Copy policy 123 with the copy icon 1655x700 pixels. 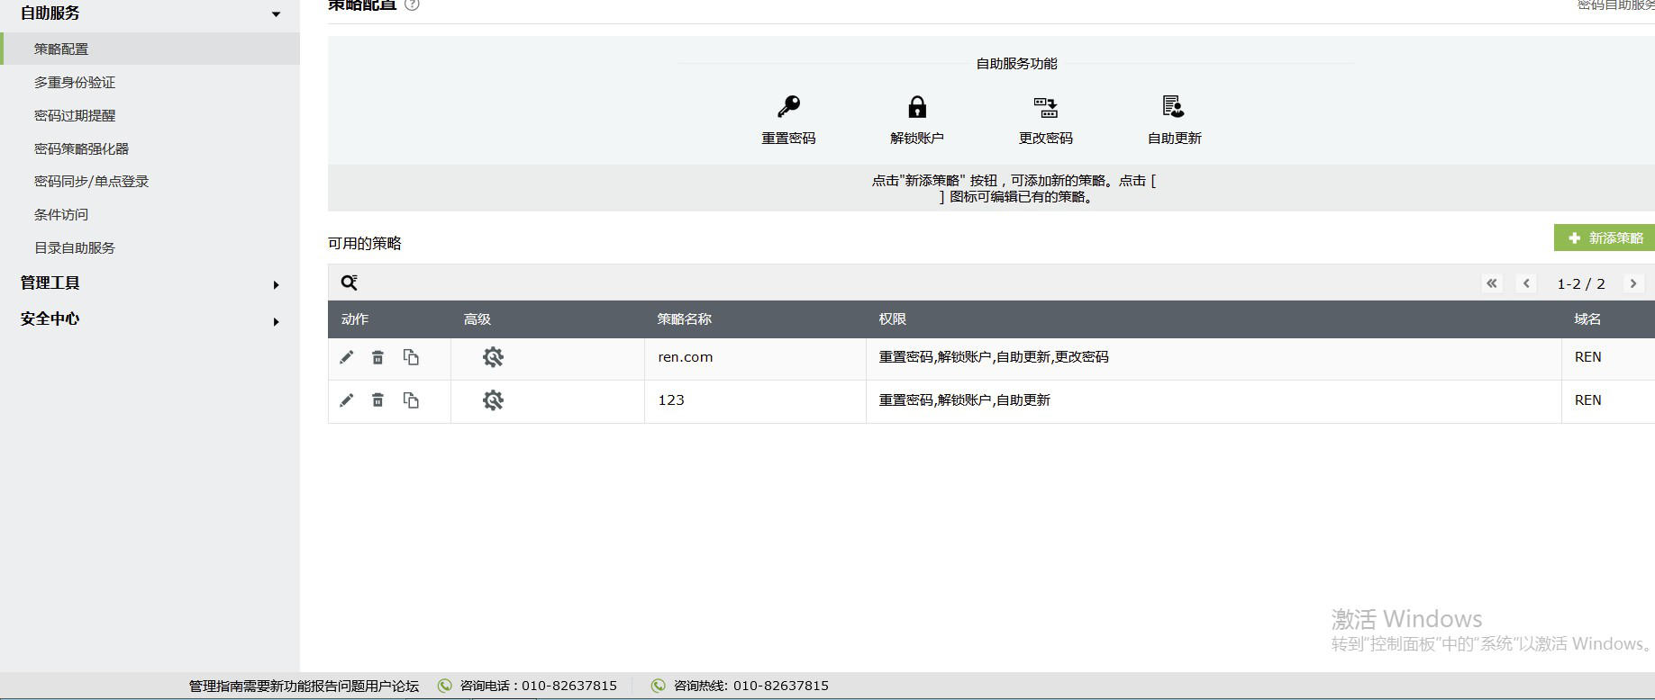pos(411,400)
